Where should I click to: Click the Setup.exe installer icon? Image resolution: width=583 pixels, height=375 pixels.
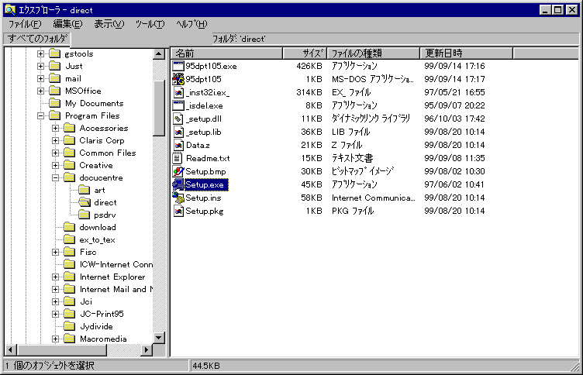[178, 184]
